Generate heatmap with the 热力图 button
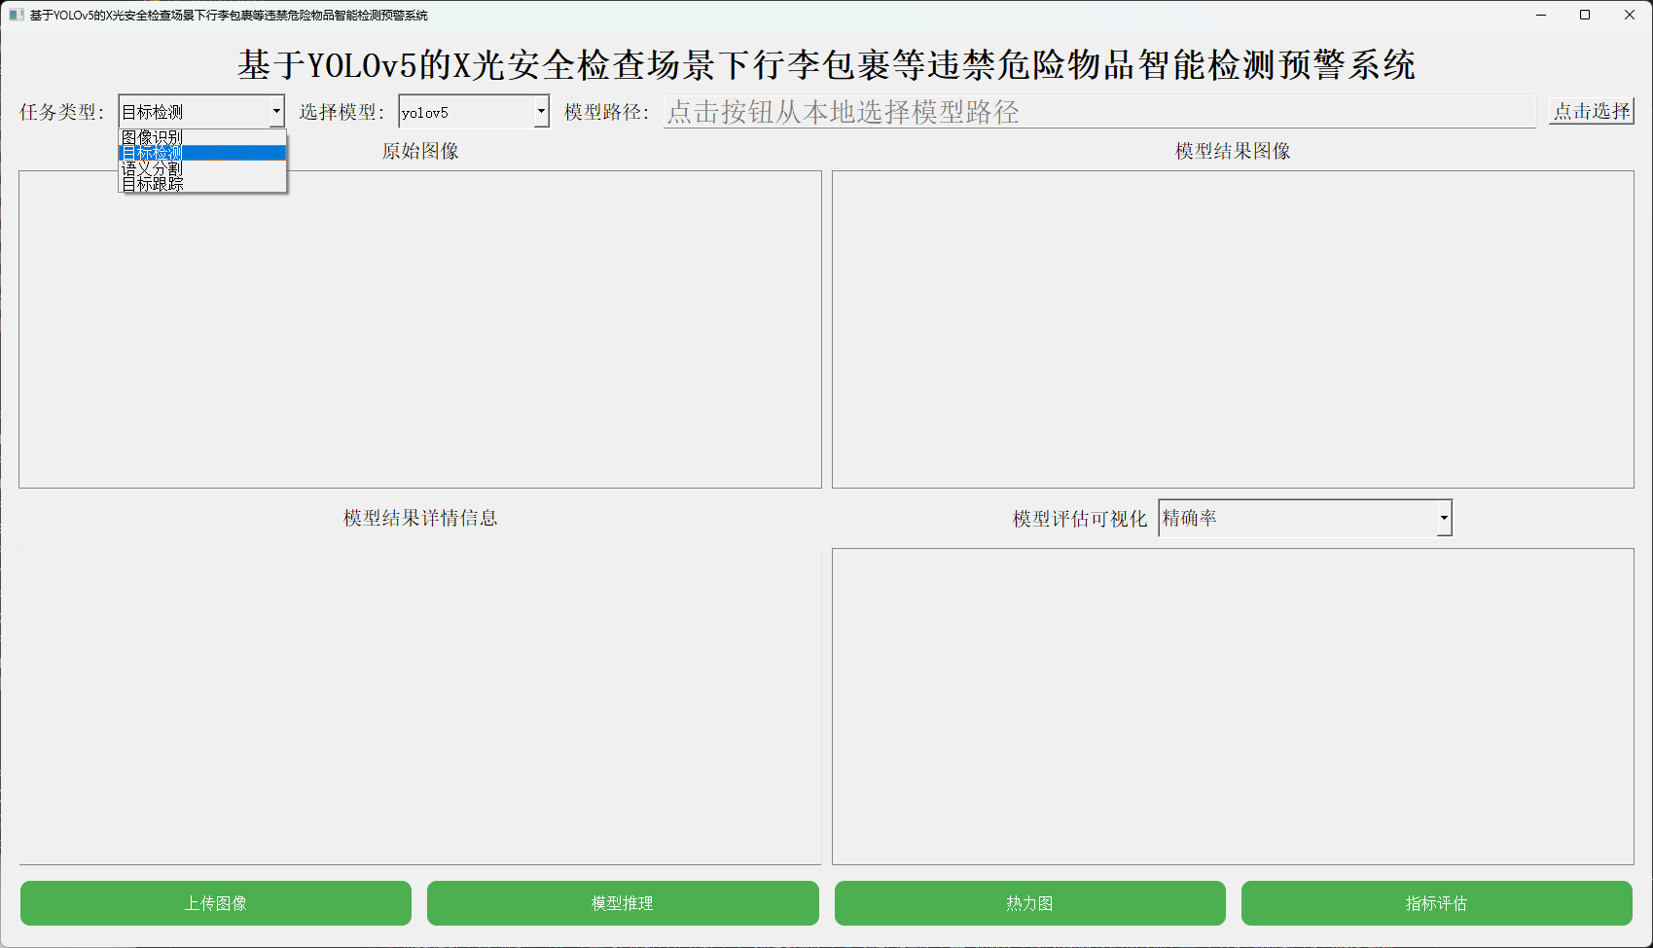The image size is (1653, 948). (1029, 903)
